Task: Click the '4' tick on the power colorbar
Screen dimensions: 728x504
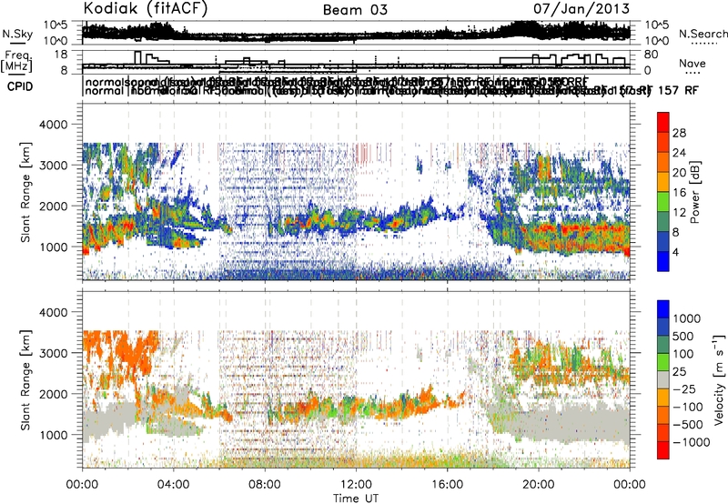Action: tap(676, 253)
